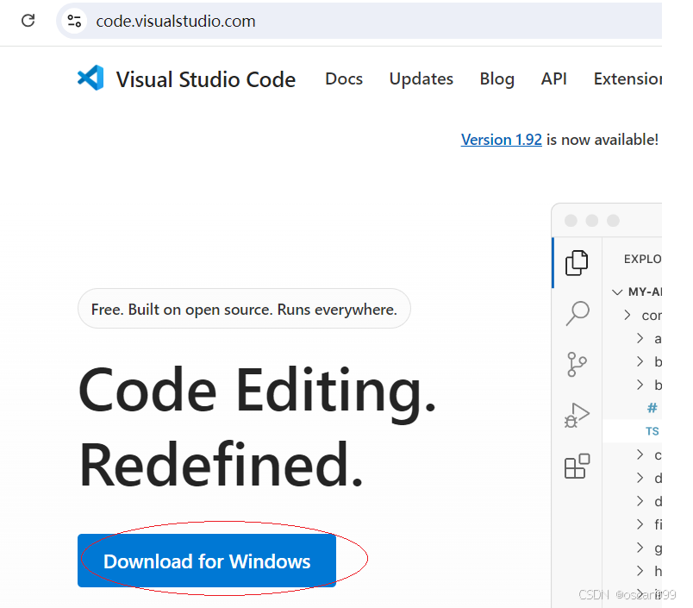
Task: Collapse the MY-A project root chevron
Action: click(617, 291)
